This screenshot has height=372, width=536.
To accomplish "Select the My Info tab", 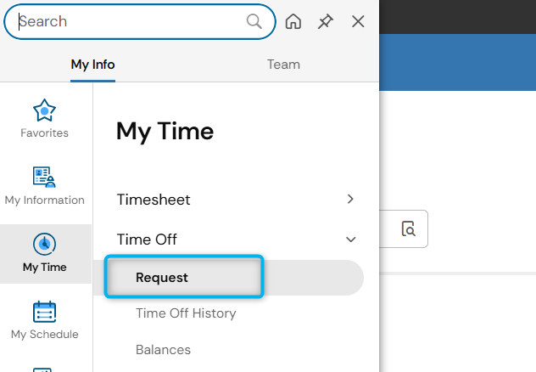I will [x=92, y=65].
